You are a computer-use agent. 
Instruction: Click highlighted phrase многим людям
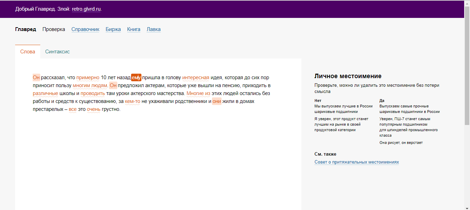coord(90,85)
